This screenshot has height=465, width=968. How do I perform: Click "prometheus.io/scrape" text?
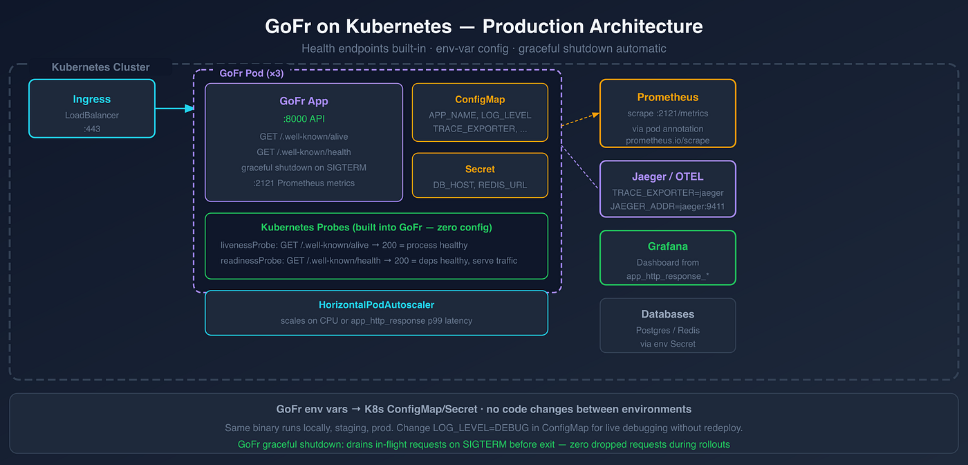click(668, 140)
